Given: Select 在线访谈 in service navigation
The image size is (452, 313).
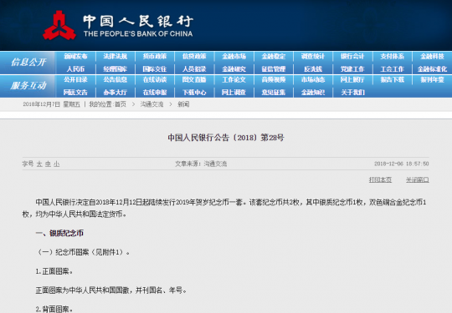Looking at the screenshot, I should coord(155,79).
